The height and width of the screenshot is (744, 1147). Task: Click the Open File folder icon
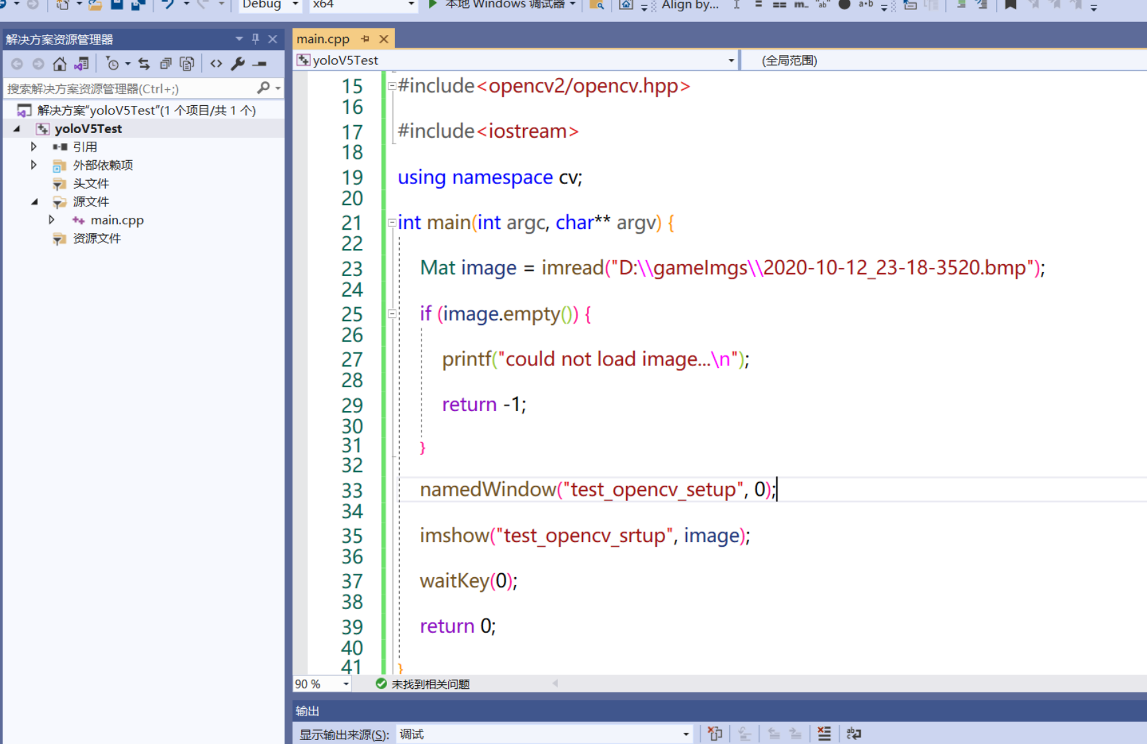(95, 5)
